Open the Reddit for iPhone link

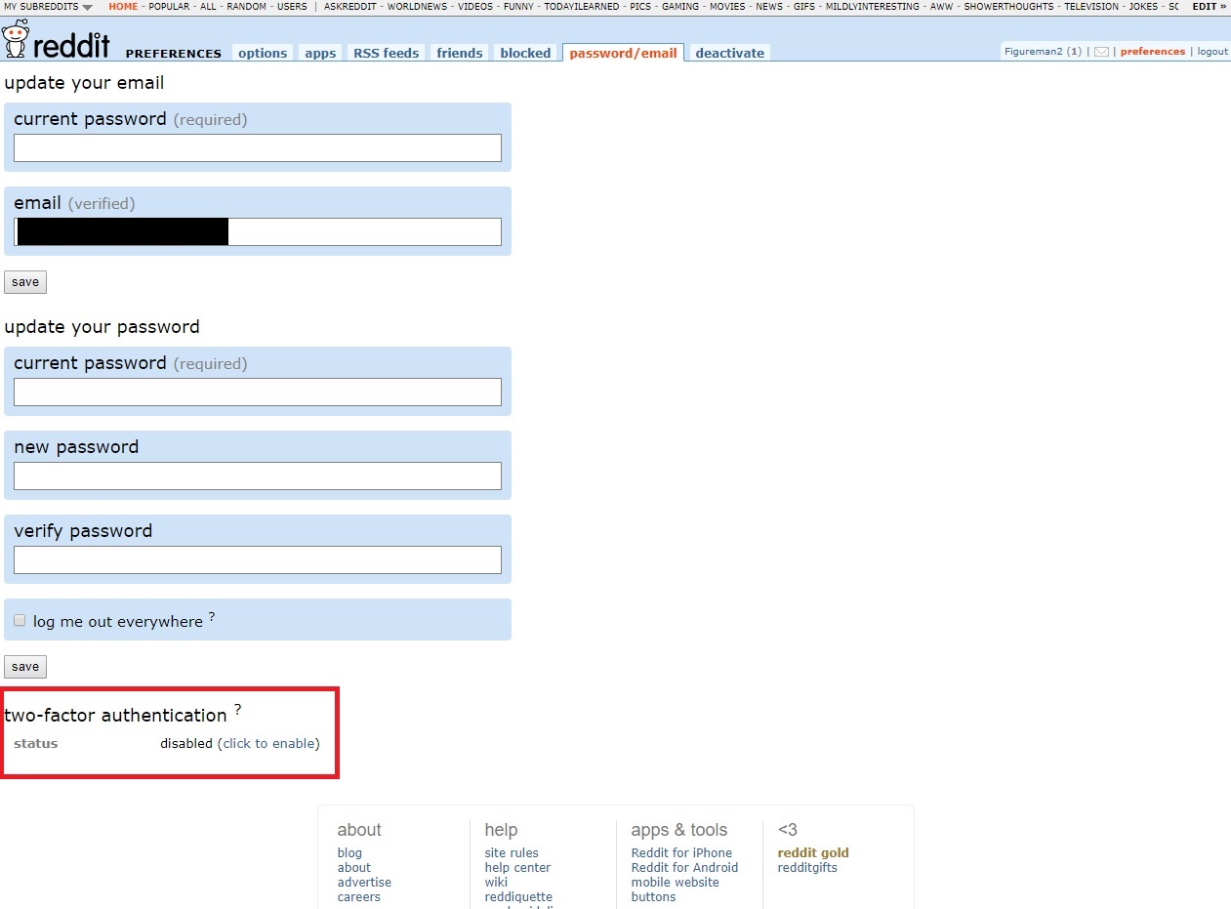coord(681,852)
